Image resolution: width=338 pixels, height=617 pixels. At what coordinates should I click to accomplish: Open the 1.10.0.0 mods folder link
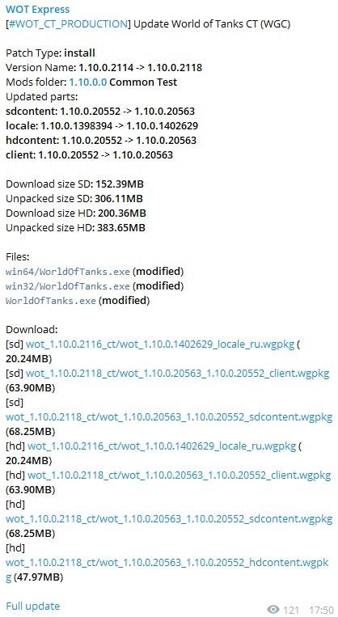tap(88, 82)
